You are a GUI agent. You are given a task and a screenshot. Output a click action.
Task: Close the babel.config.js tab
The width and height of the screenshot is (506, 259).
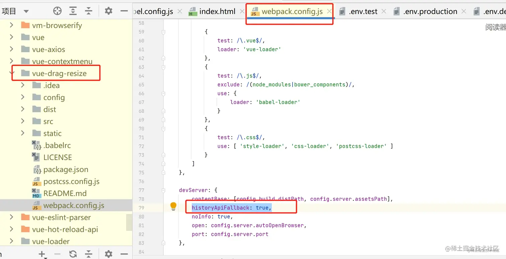(x=180, y=11)
